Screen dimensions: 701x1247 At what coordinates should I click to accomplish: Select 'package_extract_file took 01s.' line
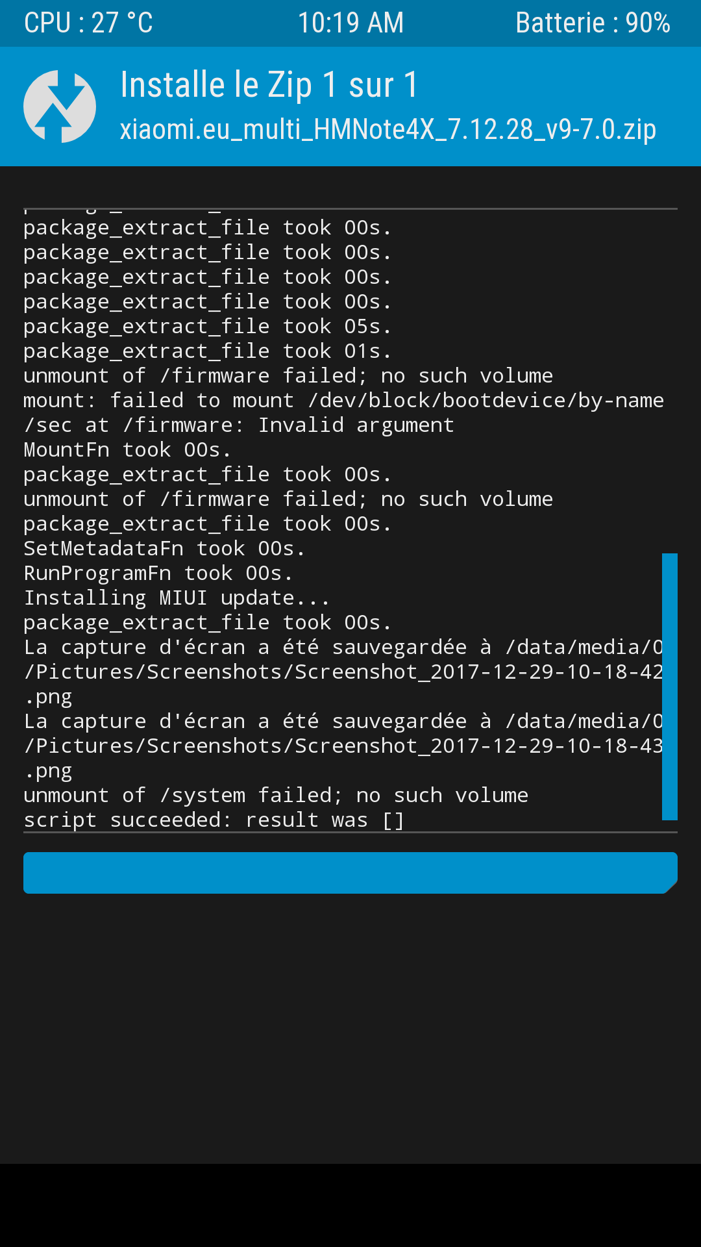pos(208,351)
